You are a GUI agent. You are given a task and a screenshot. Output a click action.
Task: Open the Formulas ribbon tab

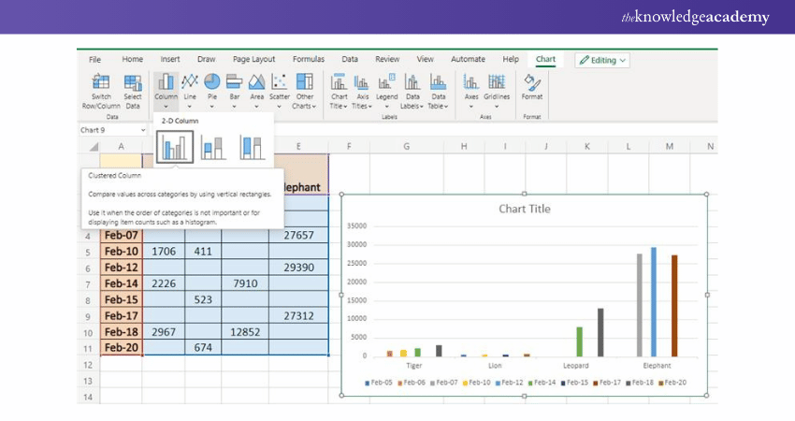pos(309,59)
